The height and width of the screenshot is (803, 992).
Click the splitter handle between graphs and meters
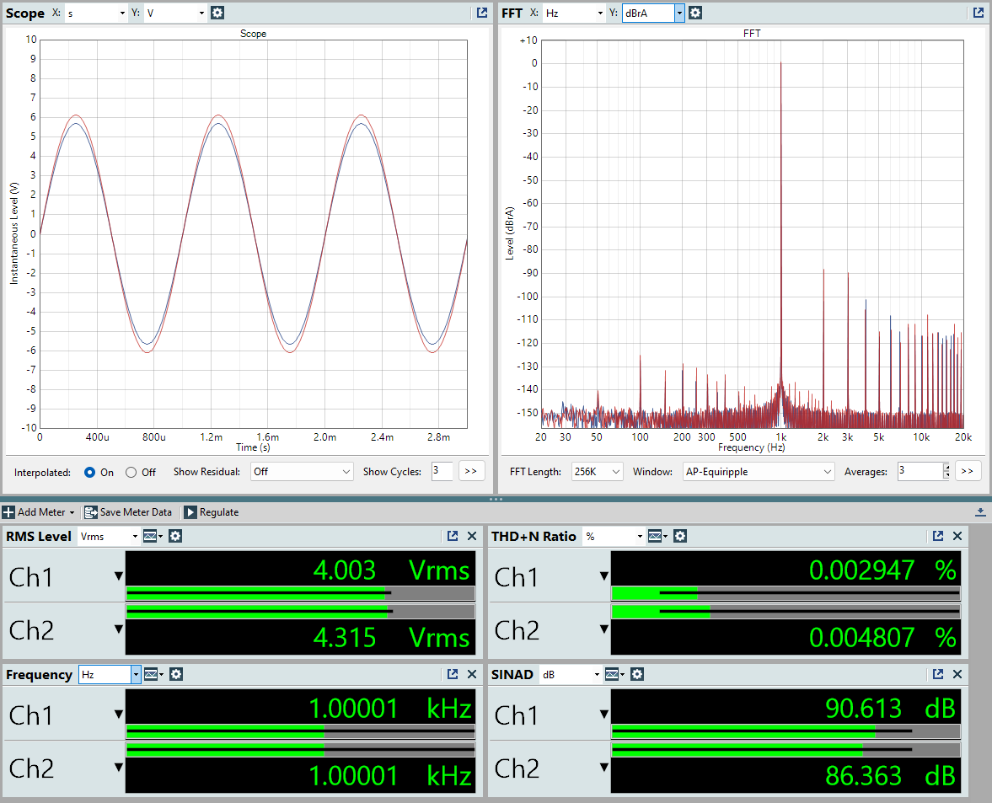496,500
